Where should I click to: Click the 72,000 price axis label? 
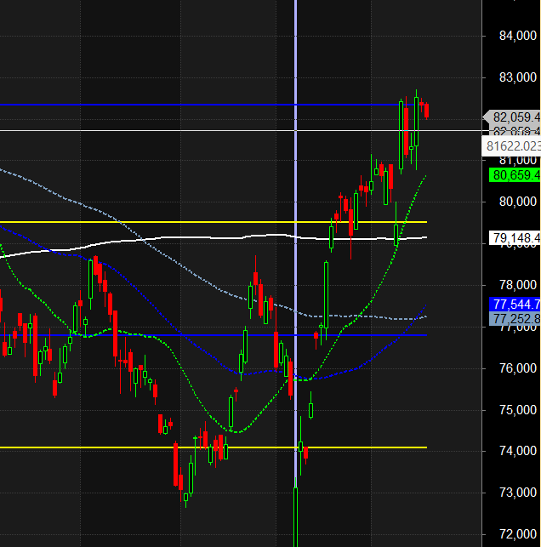[518, 534]
